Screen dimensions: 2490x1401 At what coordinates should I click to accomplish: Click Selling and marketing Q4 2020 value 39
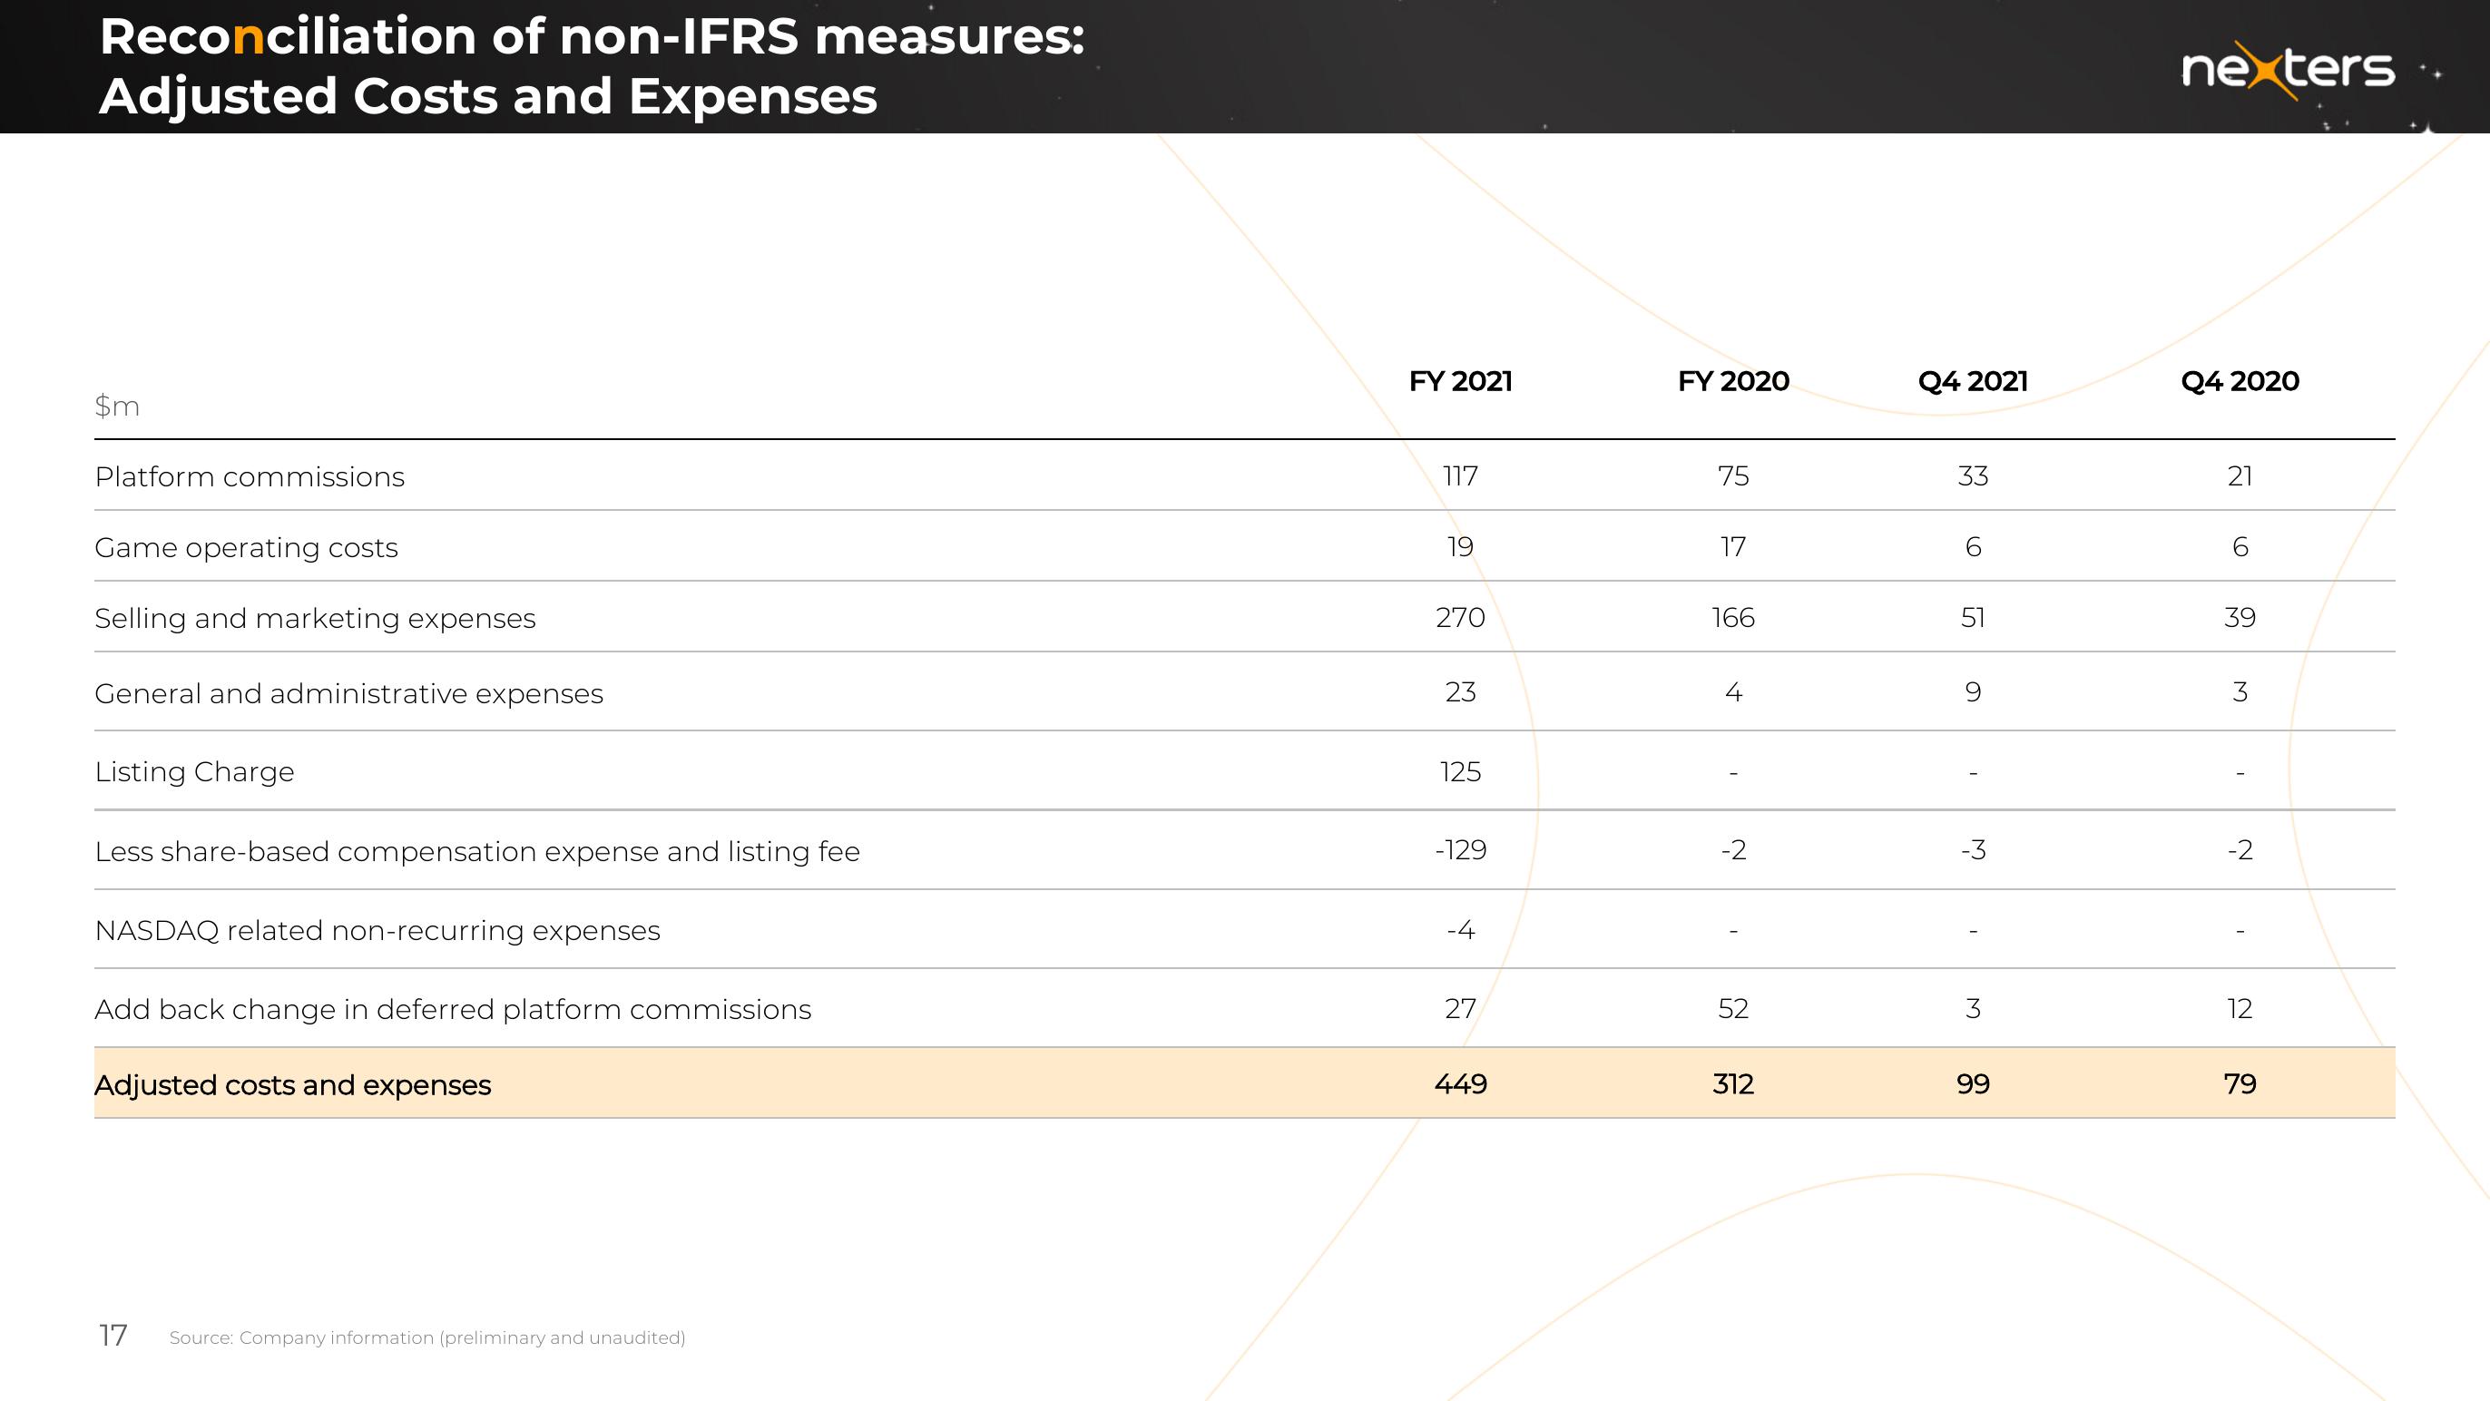point(2240,617)
